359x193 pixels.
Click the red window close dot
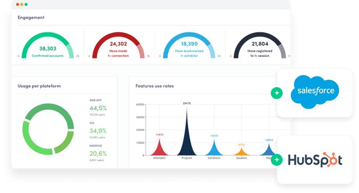coord(17,4)
